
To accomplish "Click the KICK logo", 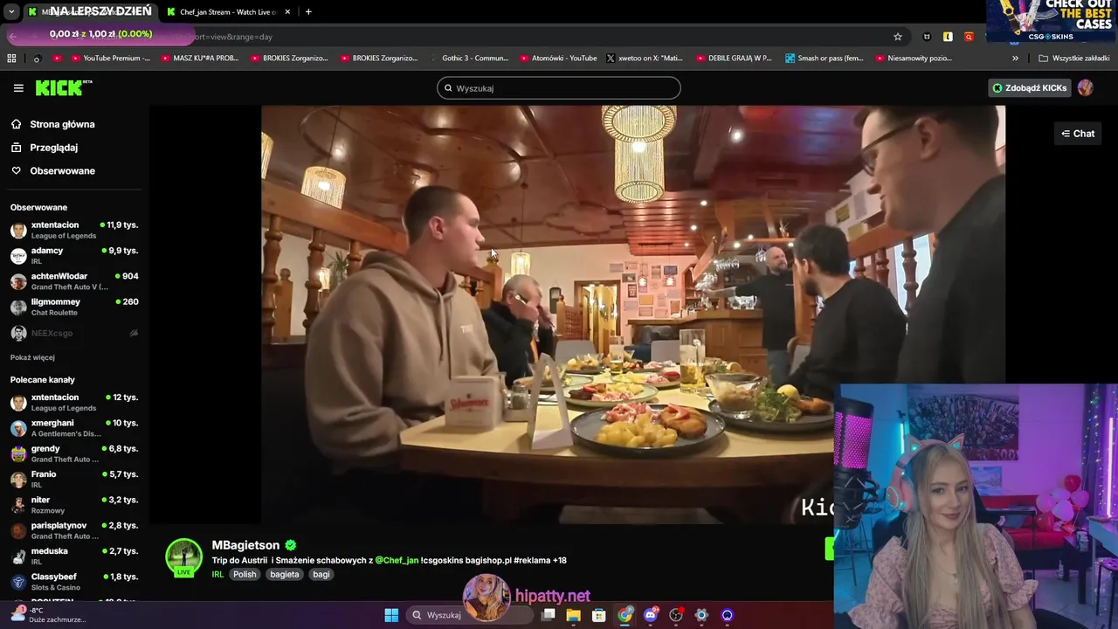I will 63,87.
